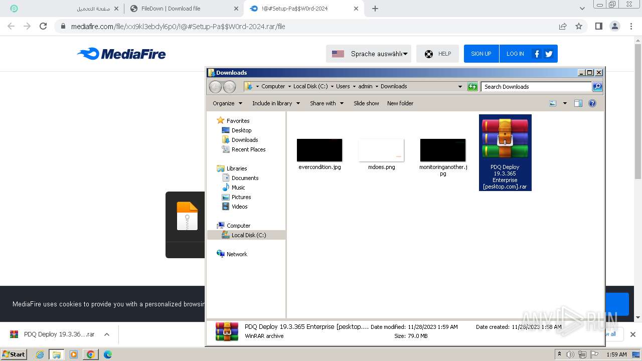The image size is (642, 361).
Task: Click the LOG IN button
Action: click(x=515, y=54)
